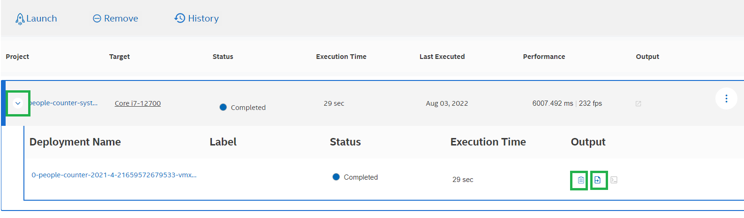This screenshot has width=744, height=218.
Task: Click the 6007.492 ms performance value
Action: [x=553, y=103]
